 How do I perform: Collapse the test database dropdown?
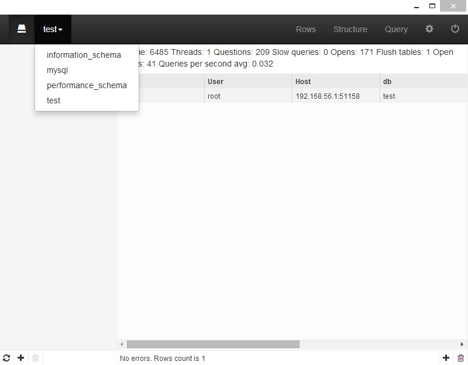(53, 29)
